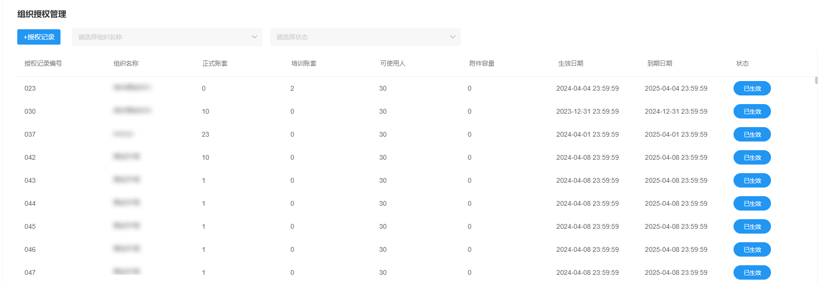Click 已生效 status badge for record 042
Viewport: 818px width, 283px height.
point(752,157)
